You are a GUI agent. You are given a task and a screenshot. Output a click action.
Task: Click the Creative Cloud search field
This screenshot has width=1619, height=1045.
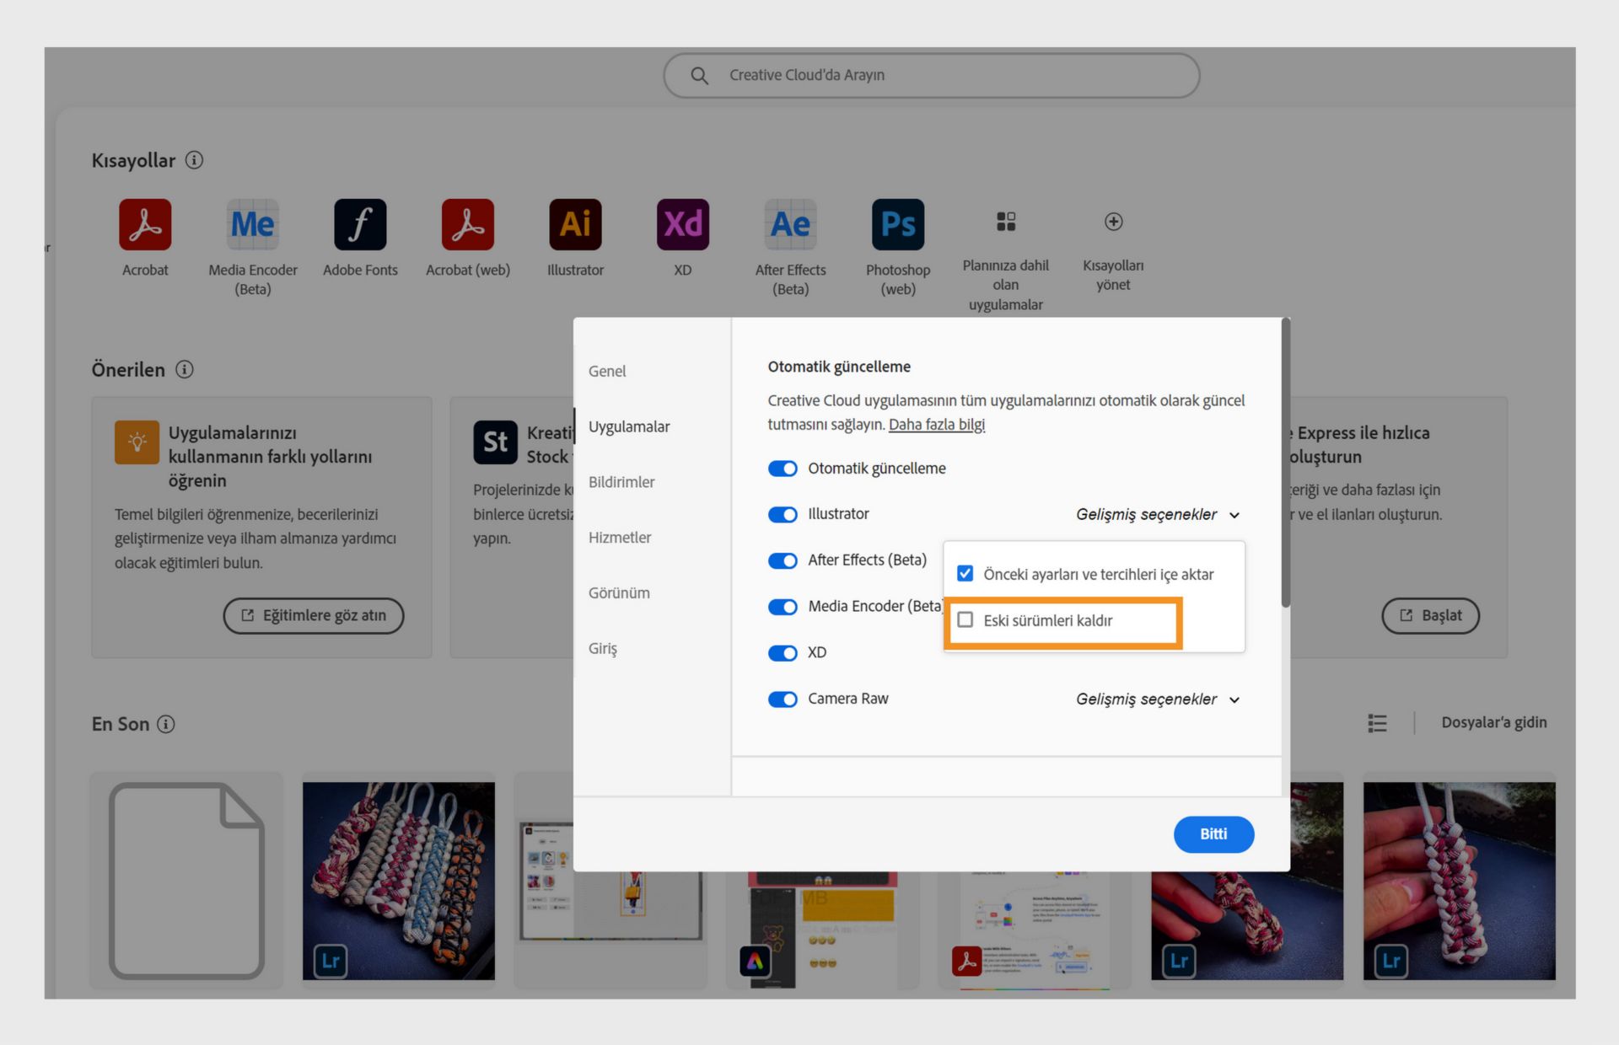(x=931, y=75)
